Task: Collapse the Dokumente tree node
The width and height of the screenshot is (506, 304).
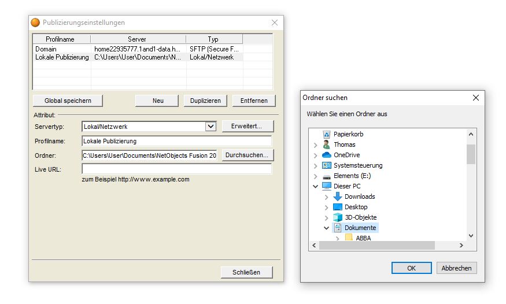Action: [327, 228]
